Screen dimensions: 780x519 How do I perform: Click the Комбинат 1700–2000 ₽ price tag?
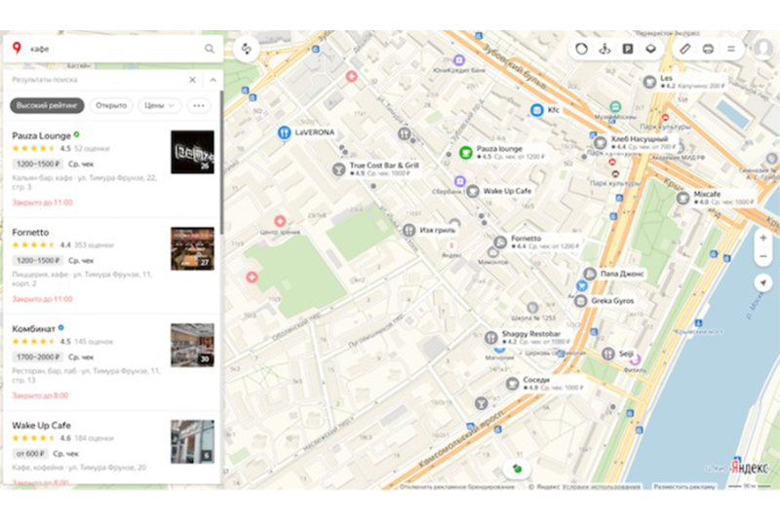tap(38, 356)
